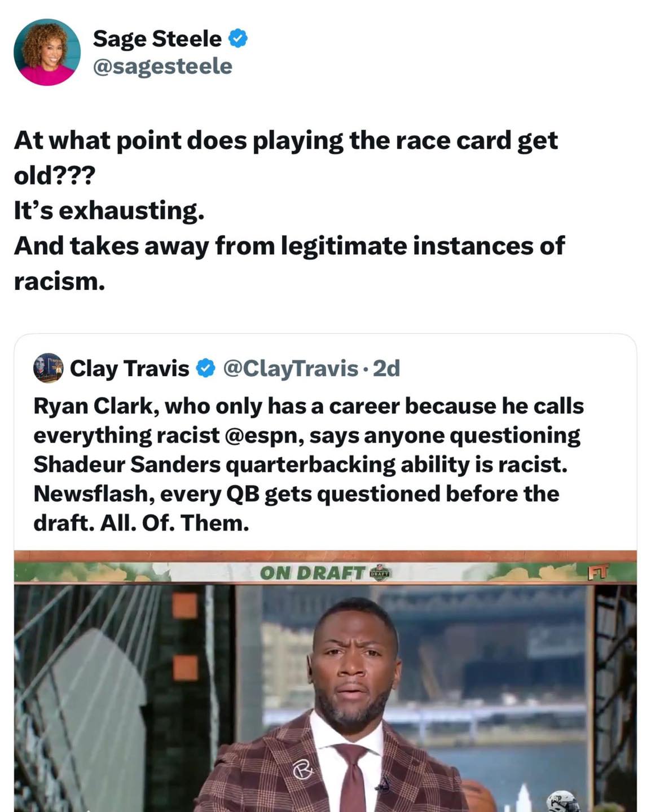Tap Clay Travis's small avatar
Image resolution: width=651 pixels, height=812 pixels.
tap(48, 368)
